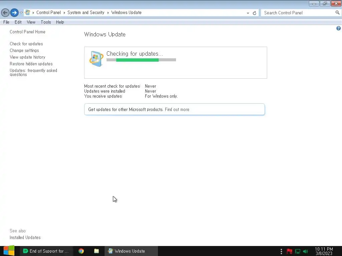Expand the arrow after System and Security

click(108, 13)
